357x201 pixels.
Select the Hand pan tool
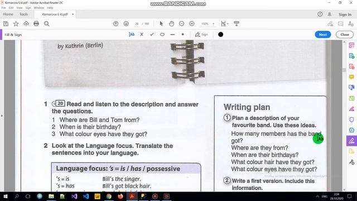[x=171, y=23]
